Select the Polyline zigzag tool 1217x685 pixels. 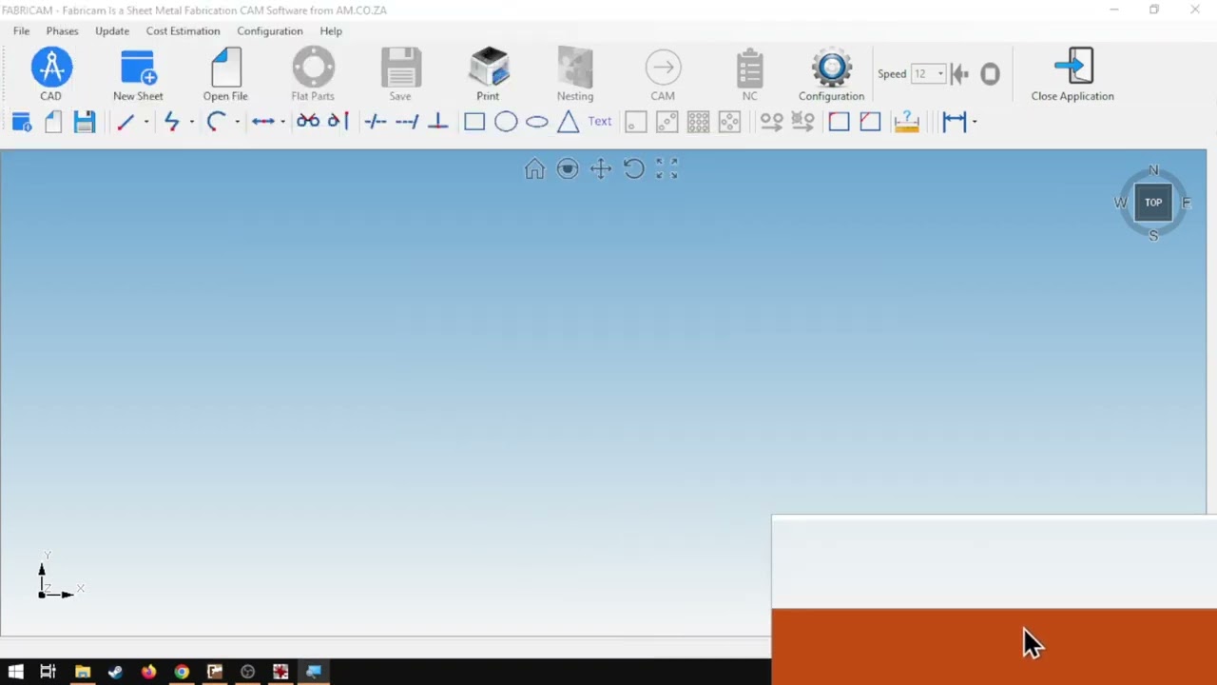tap(171, 122)
